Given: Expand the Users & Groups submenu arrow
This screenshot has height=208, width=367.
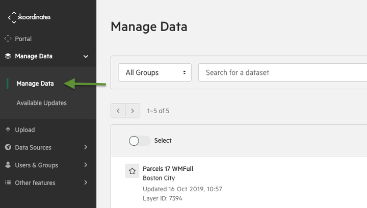Looking at the screenshot, I should 86,165.
